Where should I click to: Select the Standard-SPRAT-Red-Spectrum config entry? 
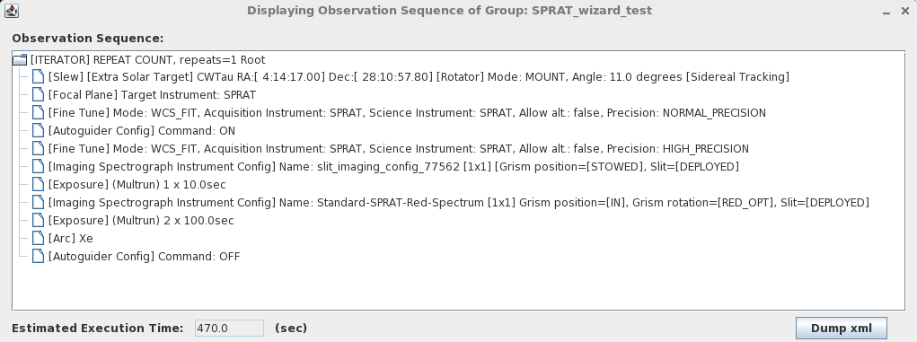458,203
